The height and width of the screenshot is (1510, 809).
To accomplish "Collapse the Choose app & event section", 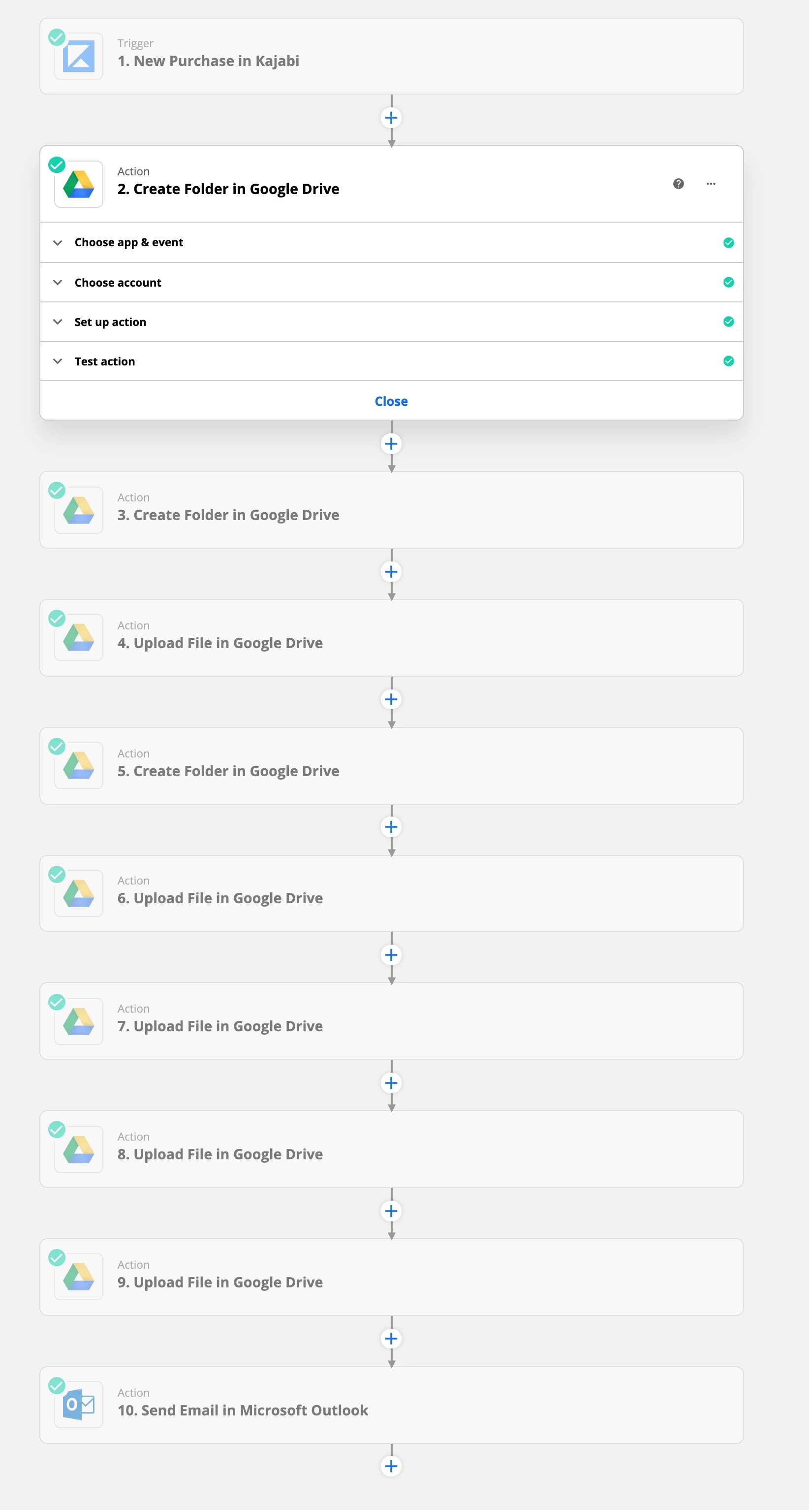I will pos(58,242).
